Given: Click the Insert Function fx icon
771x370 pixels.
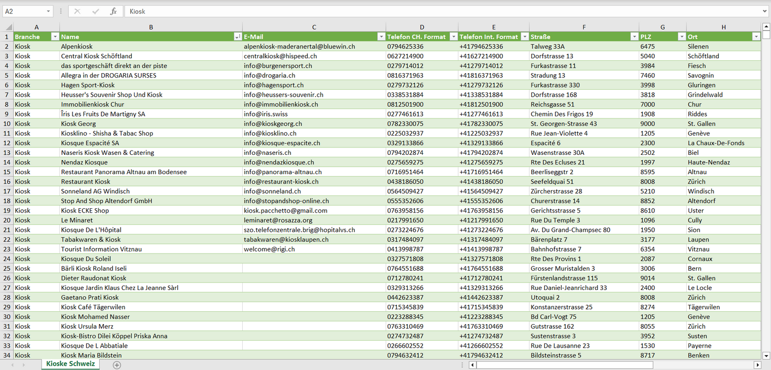Looking at the screenshot, I should [x=113, y=11].
